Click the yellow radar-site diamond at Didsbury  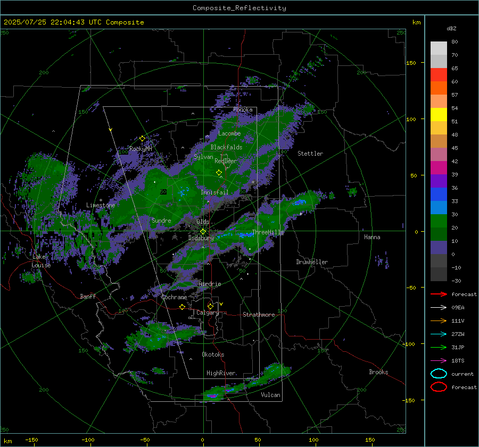pos(203,232)
